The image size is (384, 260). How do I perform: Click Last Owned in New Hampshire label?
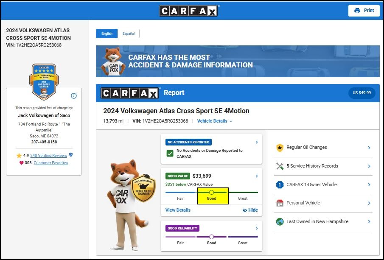coord(317,221)
